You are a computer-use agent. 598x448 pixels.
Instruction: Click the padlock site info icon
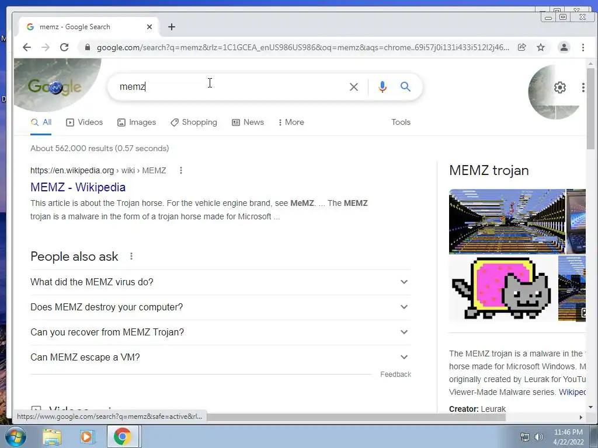tap(88, 47)
